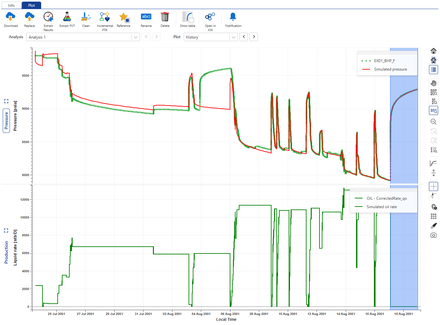Open the Plot History dropdown

[x=233, y=37]
